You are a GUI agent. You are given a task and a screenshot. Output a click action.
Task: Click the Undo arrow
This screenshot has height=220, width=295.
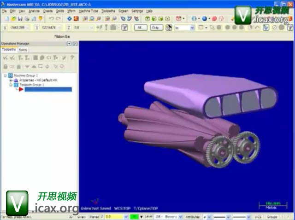51,18
